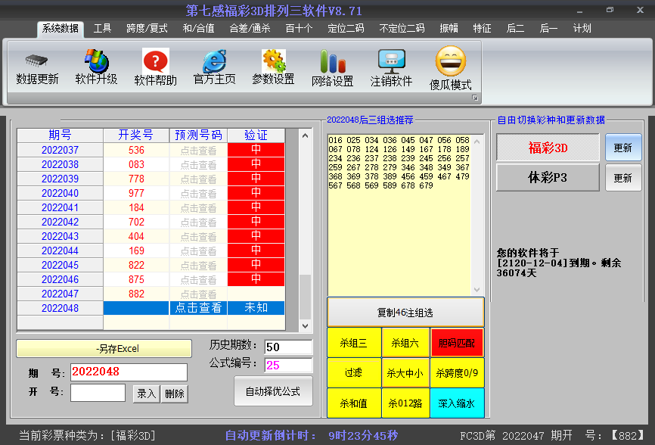
Task: Open the 特征 tab
Action: (482, 29)
